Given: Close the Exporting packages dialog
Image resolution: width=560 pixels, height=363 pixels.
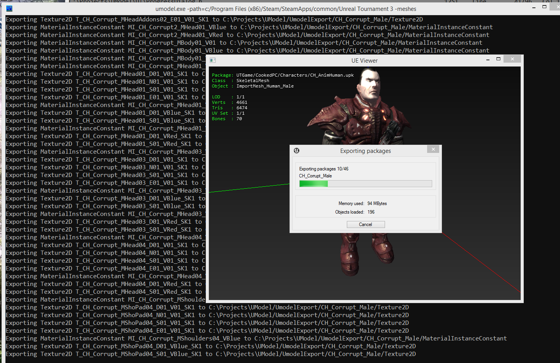Looking at the screenshot, I should pos(433,149).
